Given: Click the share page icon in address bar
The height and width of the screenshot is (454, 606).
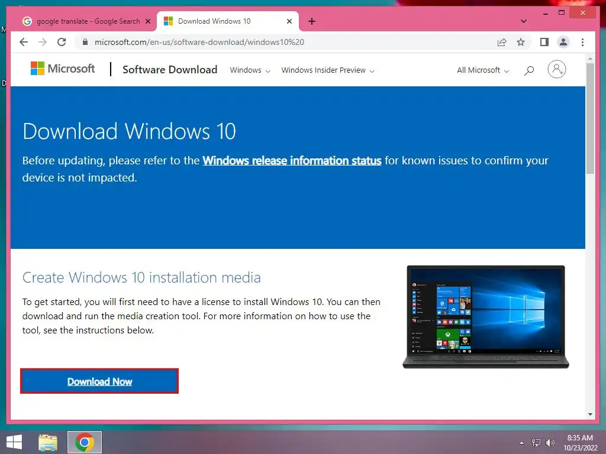Looking at the screenshot, I should click(502, 42).
